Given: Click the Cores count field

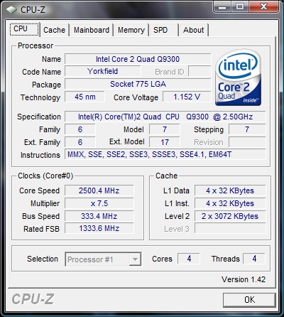Looking at the screenshot, I should tap(189, 259).
